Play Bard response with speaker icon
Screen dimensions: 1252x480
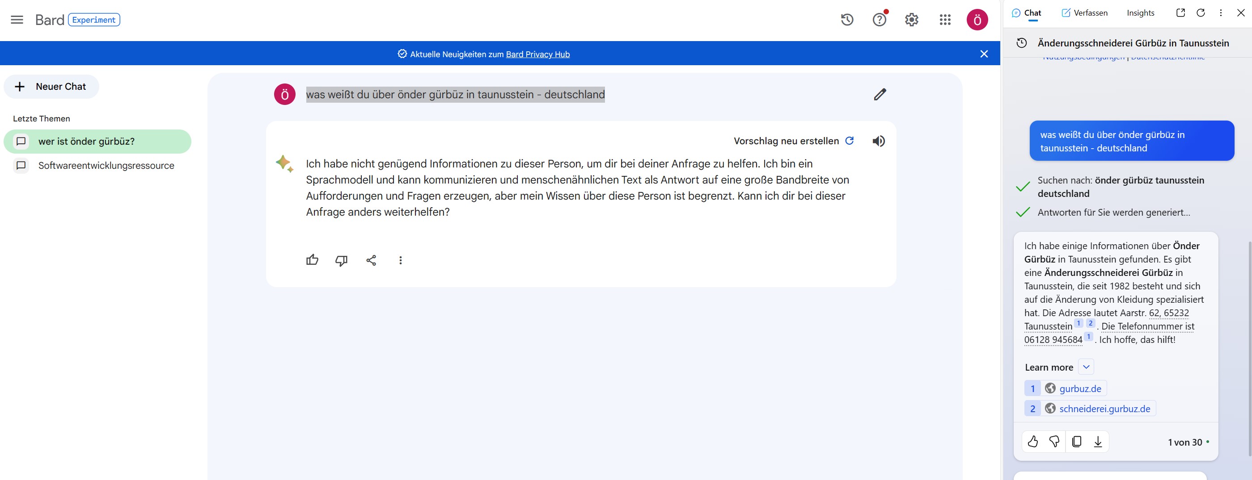(878, 141)
